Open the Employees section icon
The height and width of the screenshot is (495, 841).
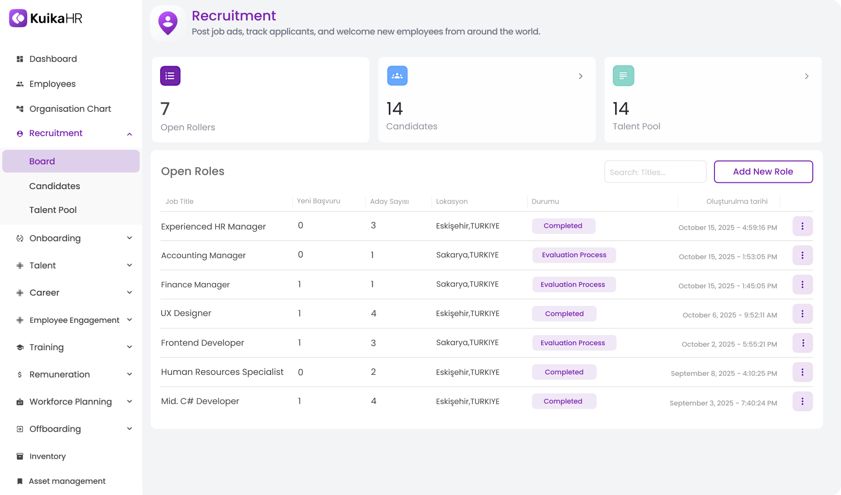point(19,84)
